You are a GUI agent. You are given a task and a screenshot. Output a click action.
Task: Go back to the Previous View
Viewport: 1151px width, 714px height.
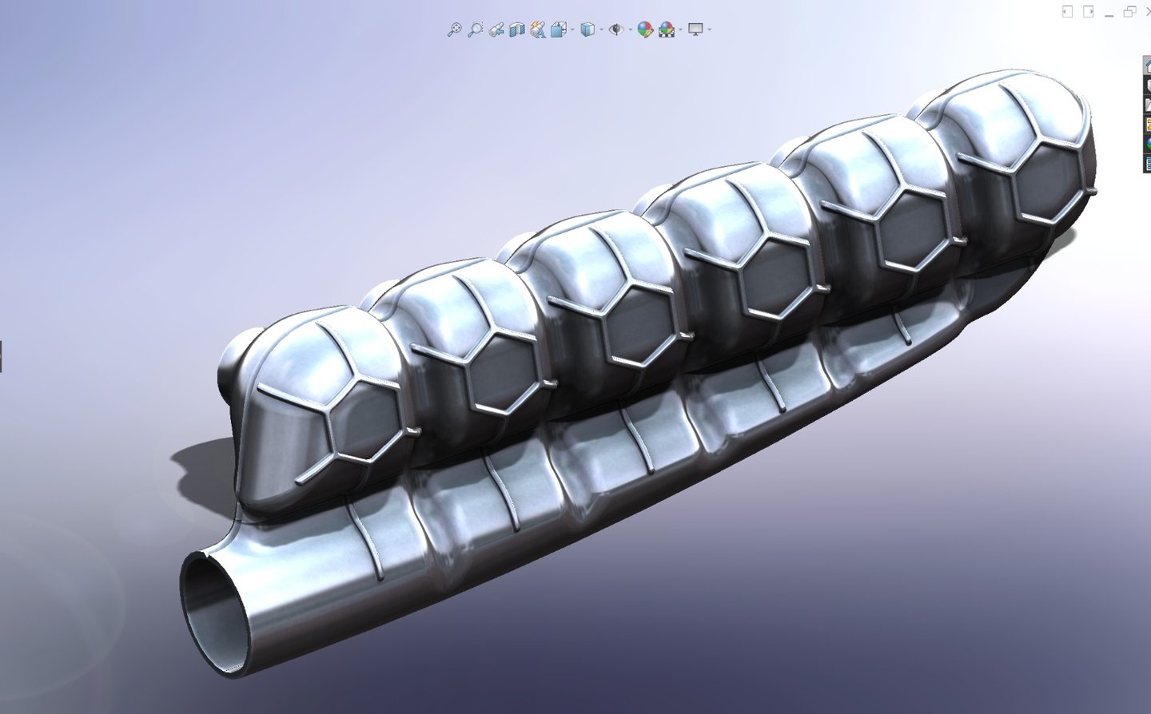[496, 30]
